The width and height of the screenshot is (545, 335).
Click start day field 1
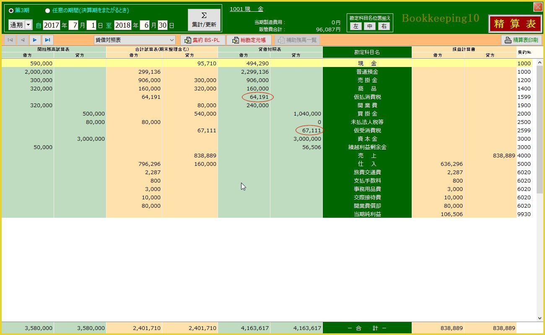coord(91,25)
